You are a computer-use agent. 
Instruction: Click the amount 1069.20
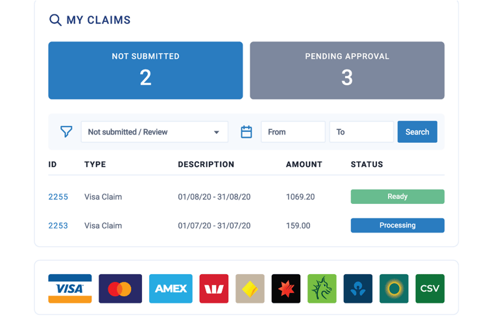[x=300, y=197]
